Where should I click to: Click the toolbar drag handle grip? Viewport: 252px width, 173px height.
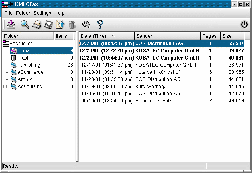click(4, 25)
